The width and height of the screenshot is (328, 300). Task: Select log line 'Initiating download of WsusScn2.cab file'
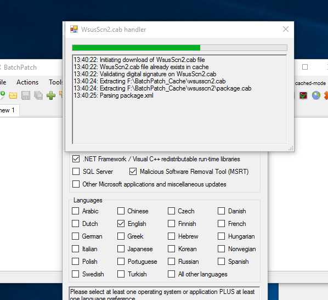pyautogui.click(x=139, y=60)
